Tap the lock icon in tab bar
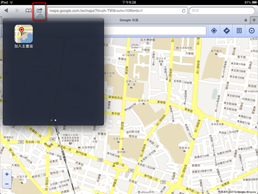Screen dimensions: 258x194 [x=246, y=20]
